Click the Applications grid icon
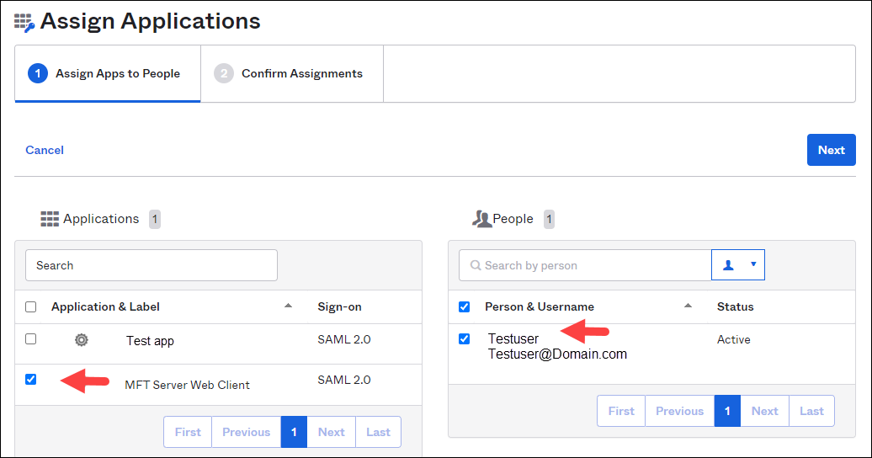872x458 pixels. click(x=50, y=219)
